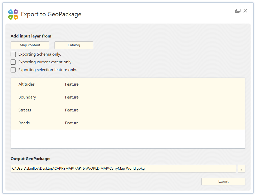Select the Roads layer row
Screen dimensions: 256x196
coord(128,123)
